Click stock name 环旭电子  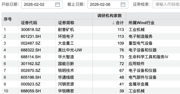(66, 37)
